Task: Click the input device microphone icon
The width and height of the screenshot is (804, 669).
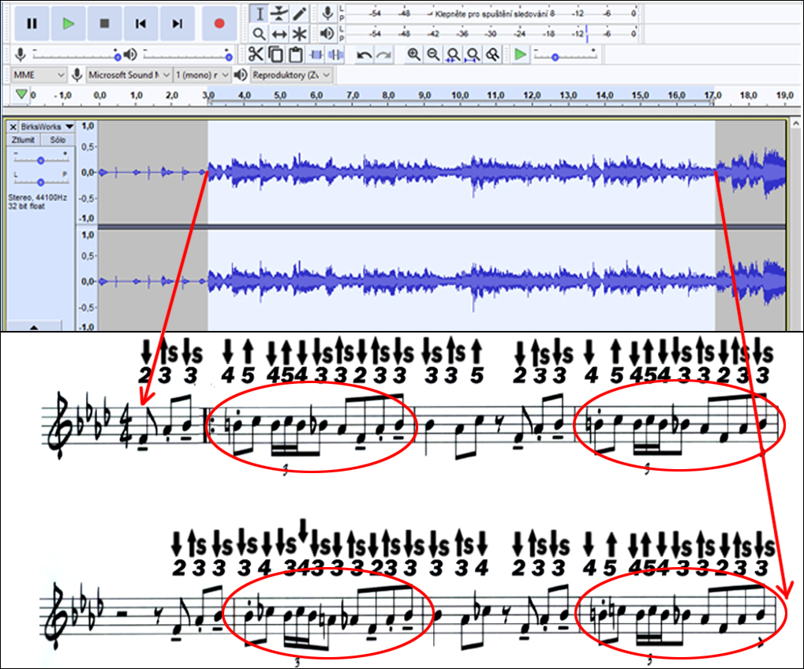Action: (x=77, y=75)
